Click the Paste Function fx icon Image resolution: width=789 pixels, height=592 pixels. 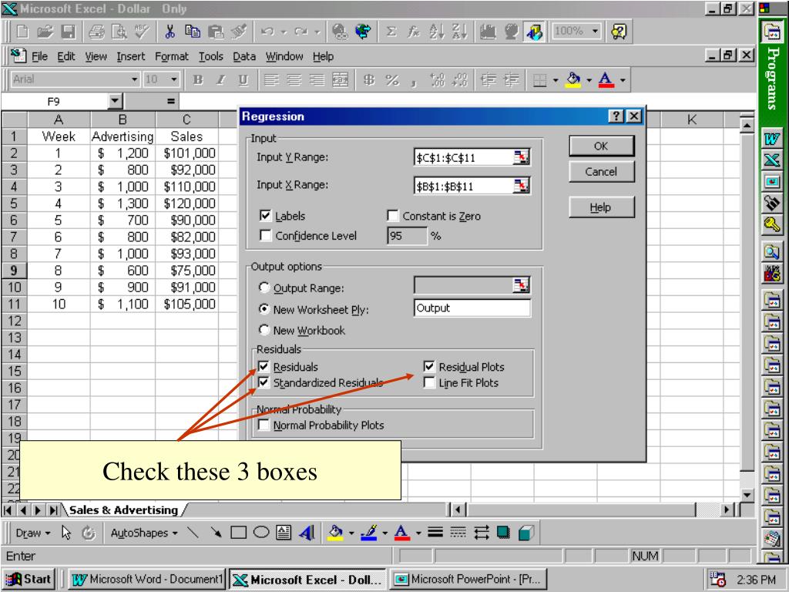pos(414,32)
